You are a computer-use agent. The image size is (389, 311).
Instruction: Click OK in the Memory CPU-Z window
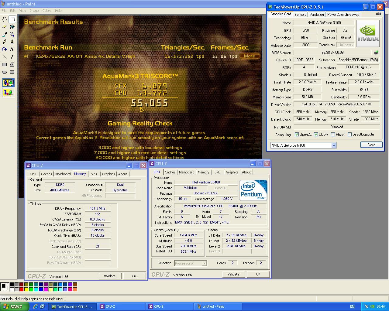point(134,276)
